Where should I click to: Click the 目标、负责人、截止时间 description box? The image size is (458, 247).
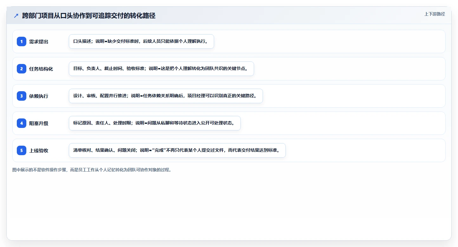[161, 69]
